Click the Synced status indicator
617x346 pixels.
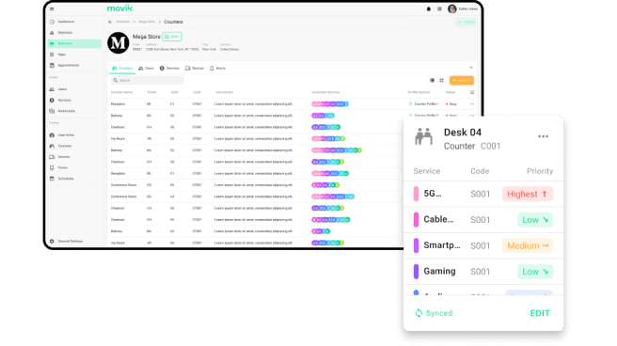coord(434,313)
